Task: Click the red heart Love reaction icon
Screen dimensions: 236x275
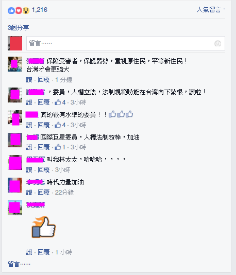Action: coord(19,10)
